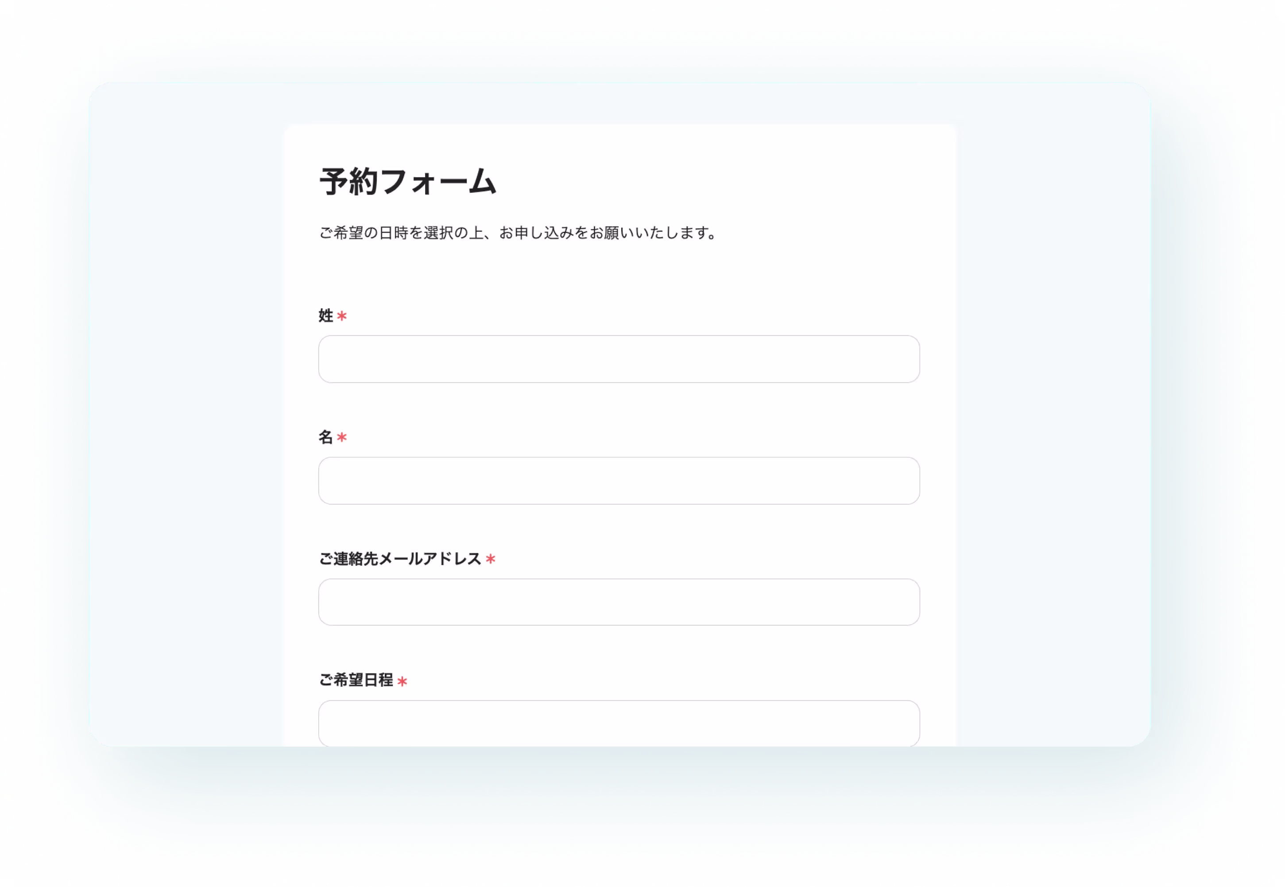Click the 姓 (last name) input field
The height and width of the screenshot is (887, 1285).
point(619,359)
